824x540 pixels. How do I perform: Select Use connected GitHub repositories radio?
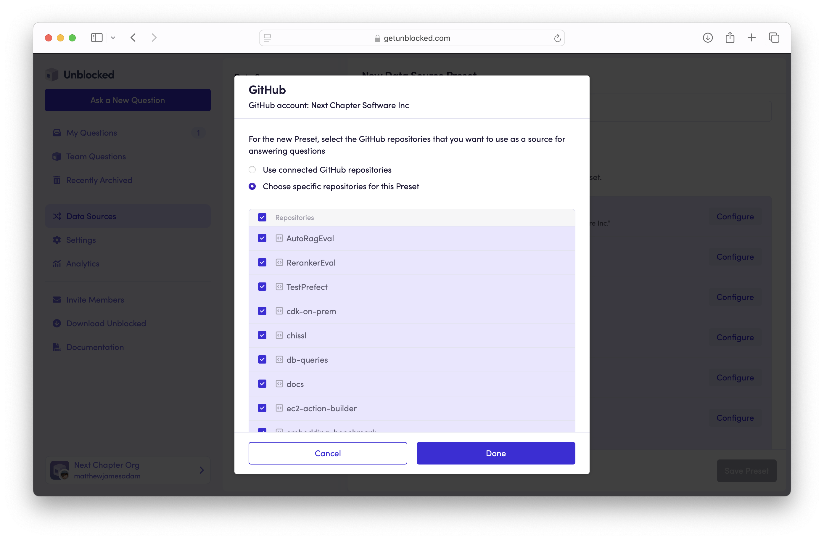pyautogui.click(x=252, y=170)
